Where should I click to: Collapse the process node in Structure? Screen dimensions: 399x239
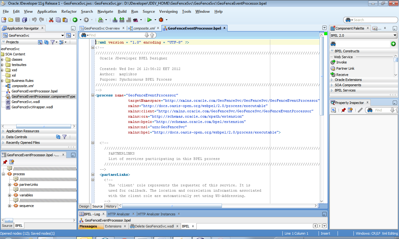tap(3, 174)
